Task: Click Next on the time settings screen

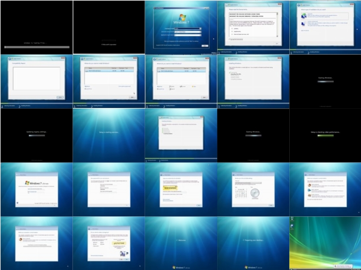Action: pos(271,205)
